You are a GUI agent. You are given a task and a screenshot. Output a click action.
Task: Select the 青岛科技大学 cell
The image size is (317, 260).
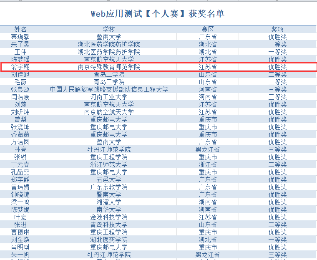[x=109, y=225]
